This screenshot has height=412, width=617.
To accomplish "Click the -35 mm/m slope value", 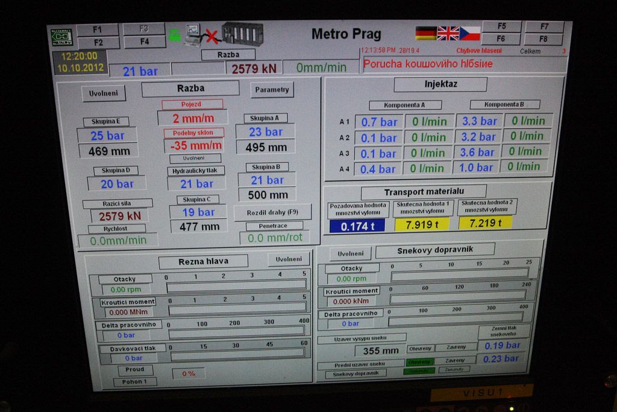I will click(x=196, y=146).
